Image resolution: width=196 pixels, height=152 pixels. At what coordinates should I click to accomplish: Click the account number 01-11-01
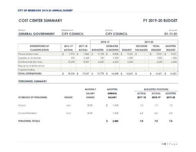[x=171, y=34]
